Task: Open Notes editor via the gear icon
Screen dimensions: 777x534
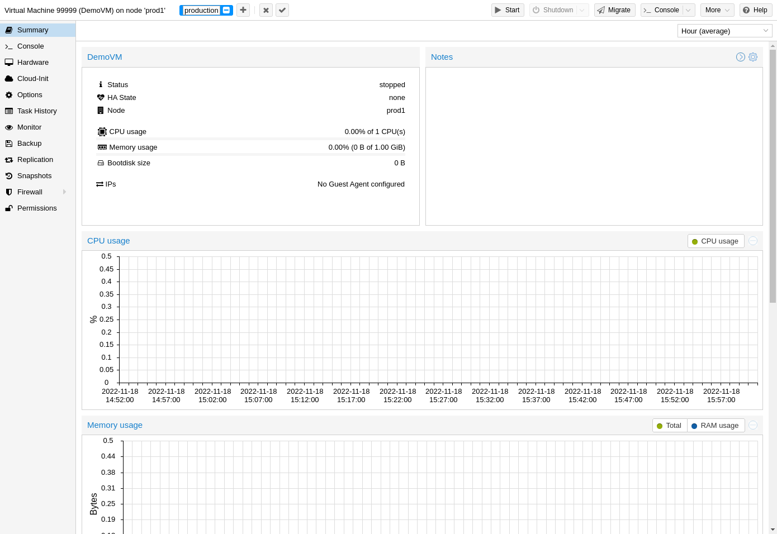Action: (753, 57)
